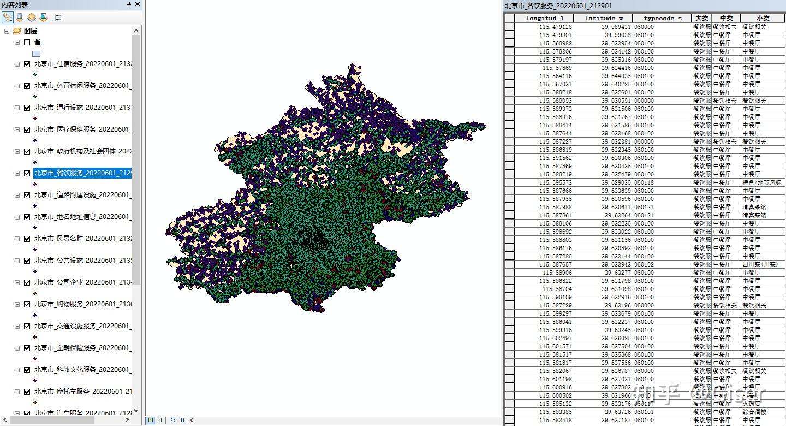The image size is (786, 426).
Task: Collapse the 公司企业 layer legend
Action: click(17, 282)
